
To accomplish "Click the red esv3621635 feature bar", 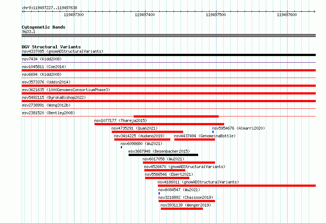I will click(x=168, y=93).
